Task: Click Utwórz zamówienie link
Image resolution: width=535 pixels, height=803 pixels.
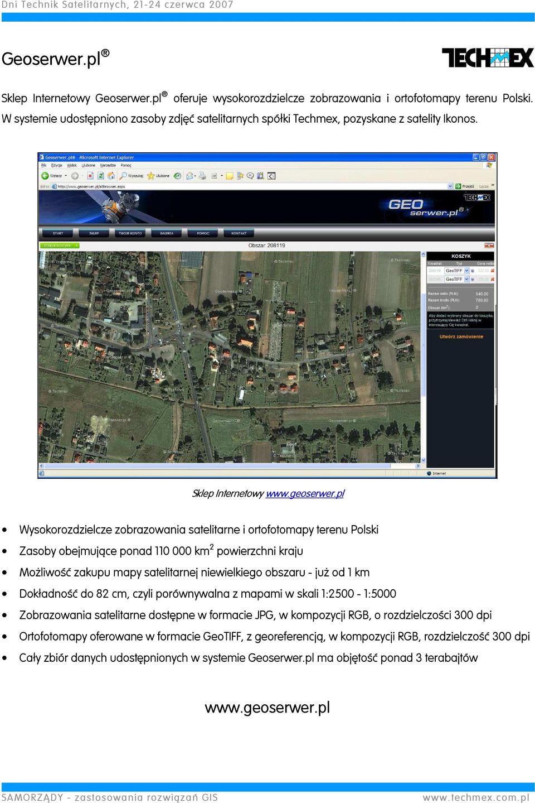Action: [x=461, y=336]
